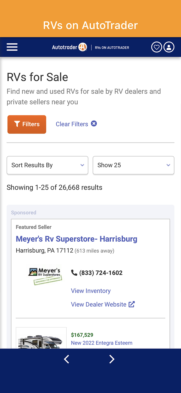Image resolution: width=181 pixels, height=393 pixels.
Task: Click the phone icon beside (833) 724-1602
Action: click(x=74, y=272)
